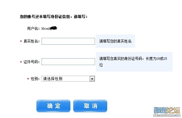
Task: Open the 请选择性别 combo box
Action: point(68,79)
